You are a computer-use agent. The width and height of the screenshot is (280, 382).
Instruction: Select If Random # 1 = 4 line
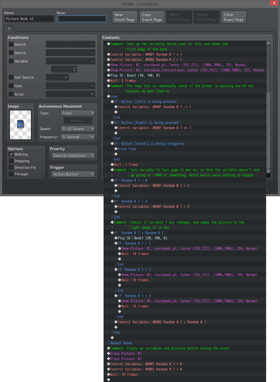click(x=185, y=201)
